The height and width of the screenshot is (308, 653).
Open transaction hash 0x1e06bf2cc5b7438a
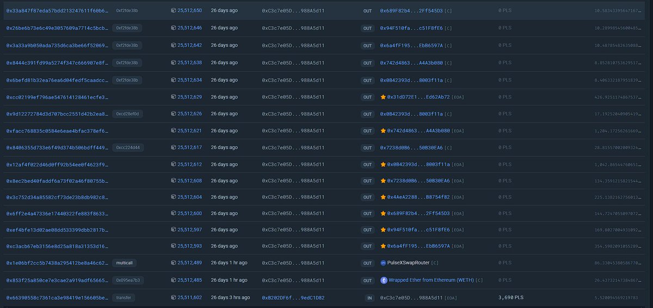coord(57,263)
